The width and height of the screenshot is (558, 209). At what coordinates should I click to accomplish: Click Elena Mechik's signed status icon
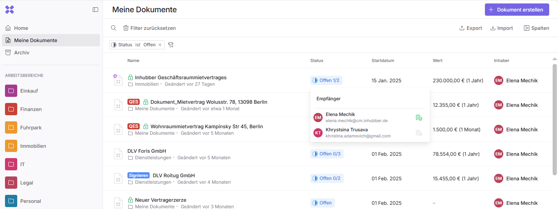click(x=419, y=118)
